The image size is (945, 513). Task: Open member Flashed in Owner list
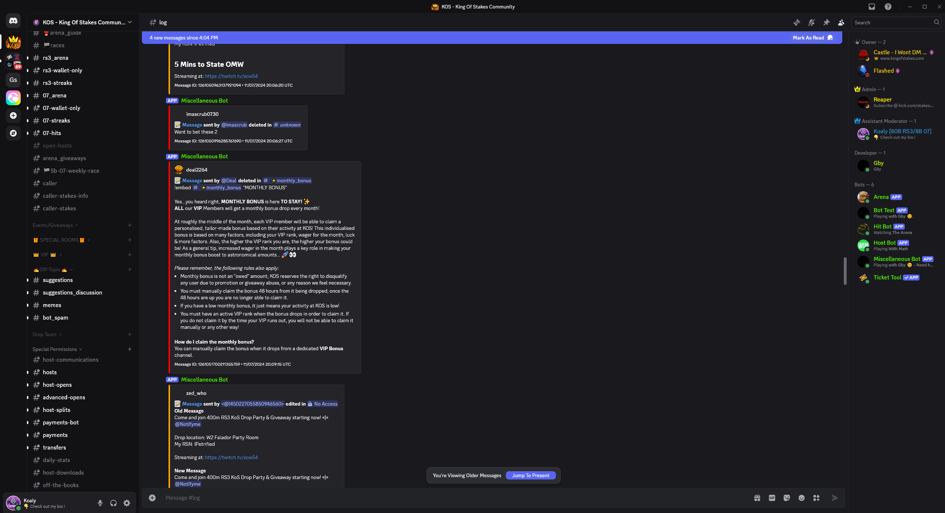pyautogui.click(x=896, y=70)
